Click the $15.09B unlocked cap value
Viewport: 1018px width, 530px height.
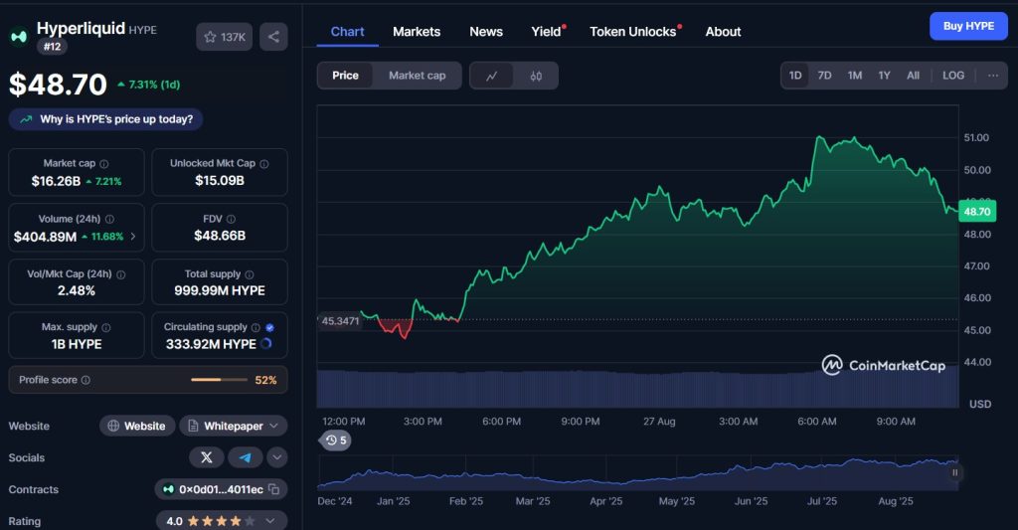point(220,181)
